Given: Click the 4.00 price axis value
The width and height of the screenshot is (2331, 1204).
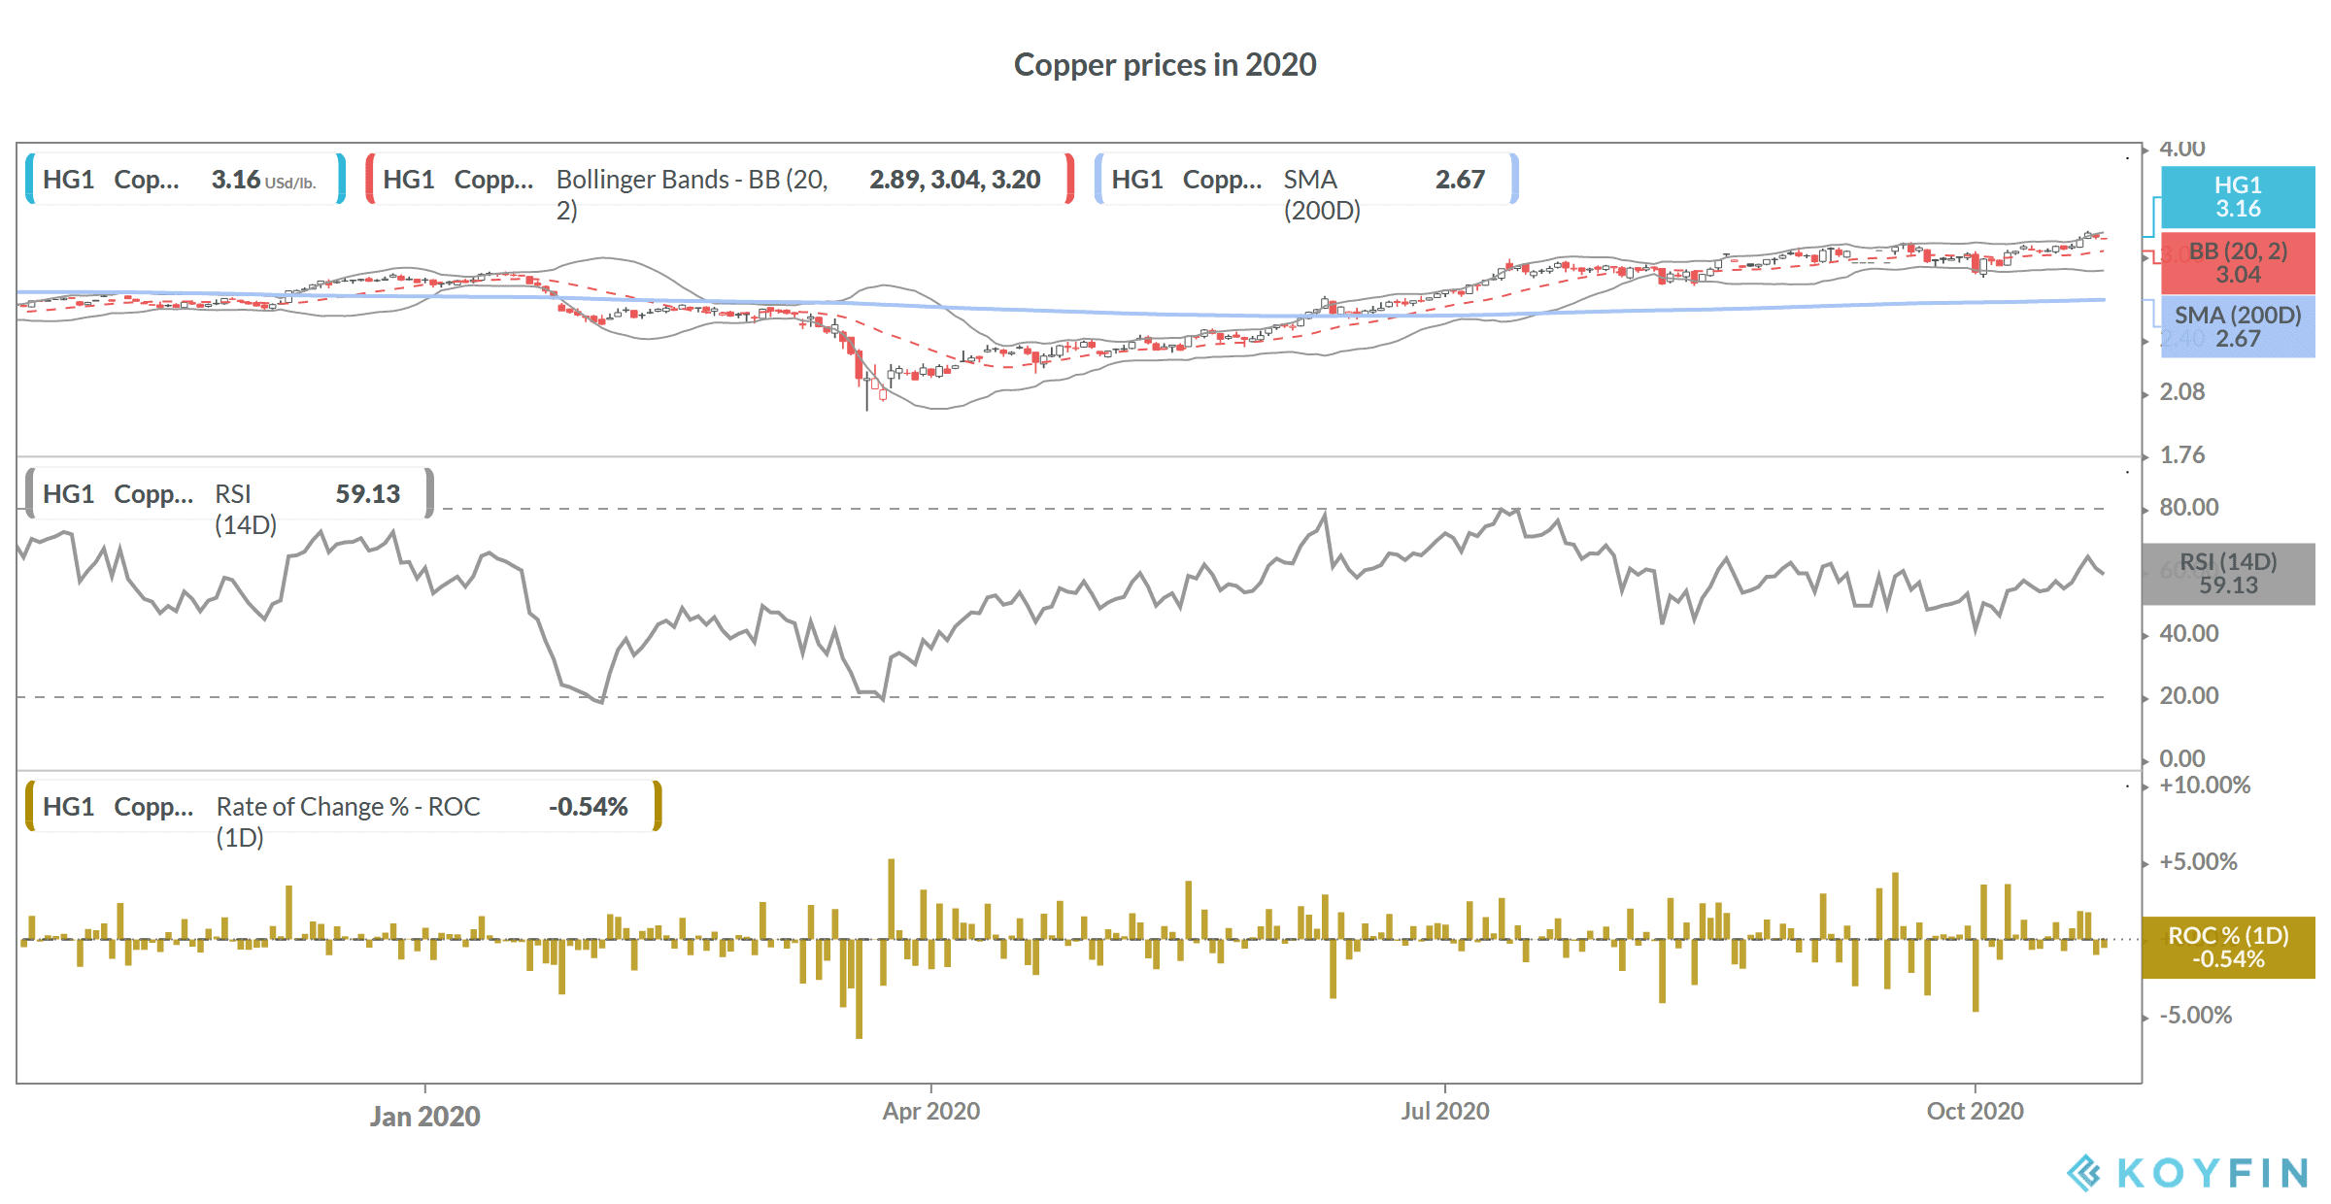Looking at the screenshot, I should point(2181,149).
